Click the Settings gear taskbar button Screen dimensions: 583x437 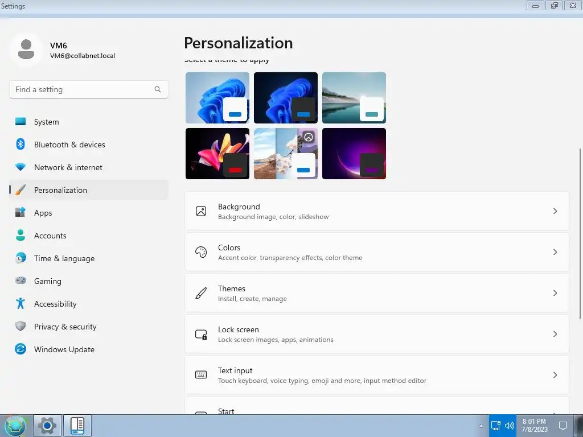[47, 426]
